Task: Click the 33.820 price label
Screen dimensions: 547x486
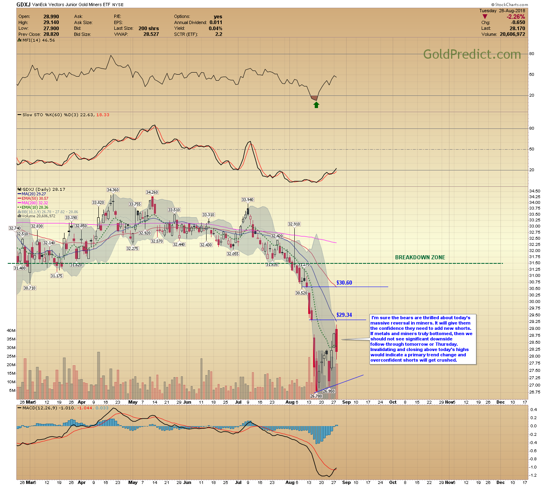Action: (x=98, y=202)
